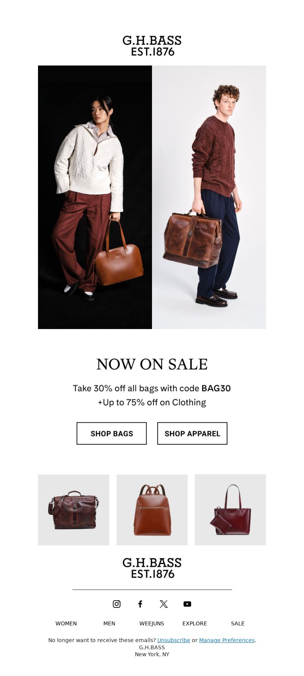Open the WOMEN footer menu link
Screen dimensions: 304x676
[66, 623]
